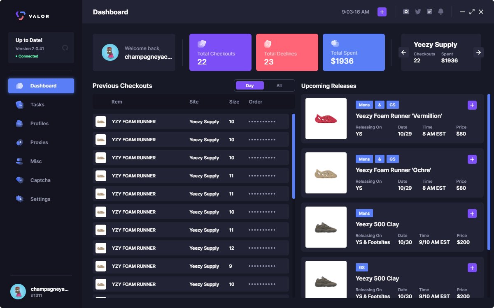This screenshot has height=308, width=494.
Task: Click the Profiles sidebar icon
Action: pos(19,124)
